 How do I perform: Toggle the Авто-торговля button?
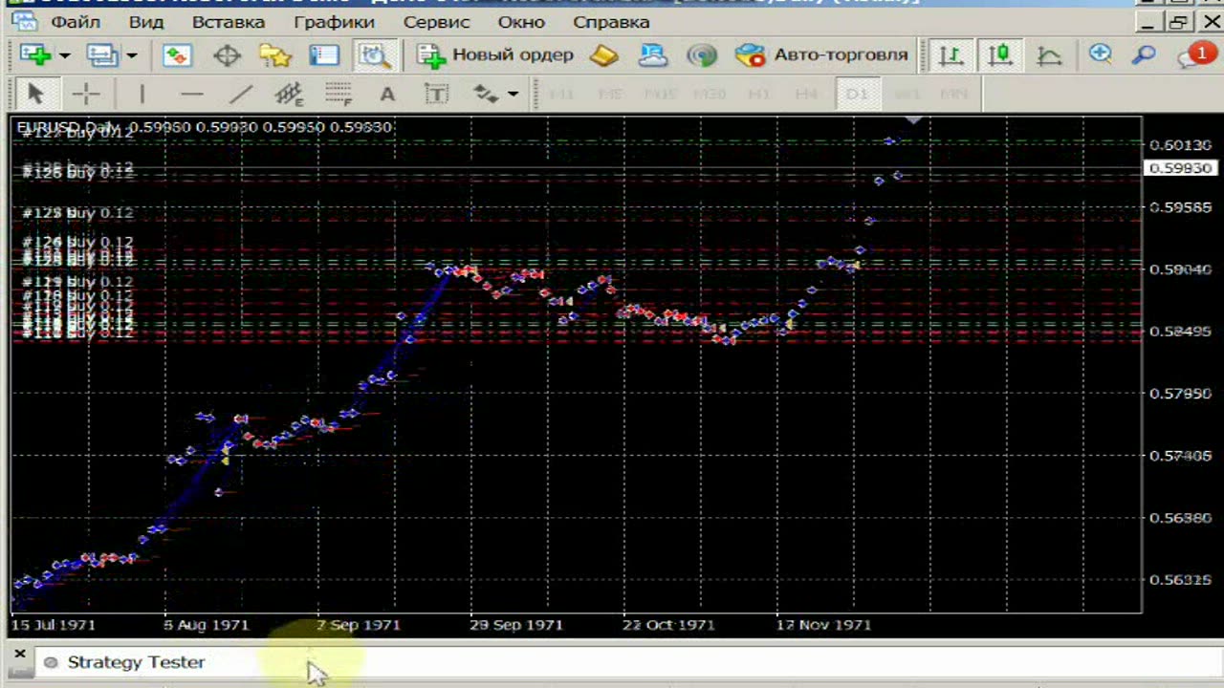(x=822, y=55)
